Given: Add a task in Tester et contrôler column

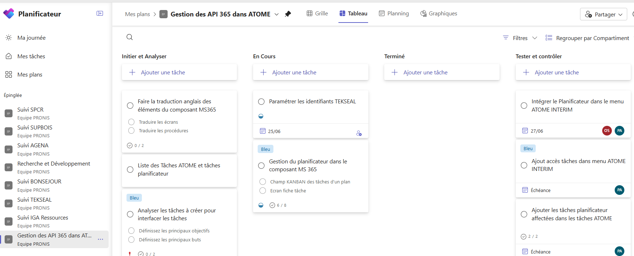Looking at the screenshot, I should 573,72.
